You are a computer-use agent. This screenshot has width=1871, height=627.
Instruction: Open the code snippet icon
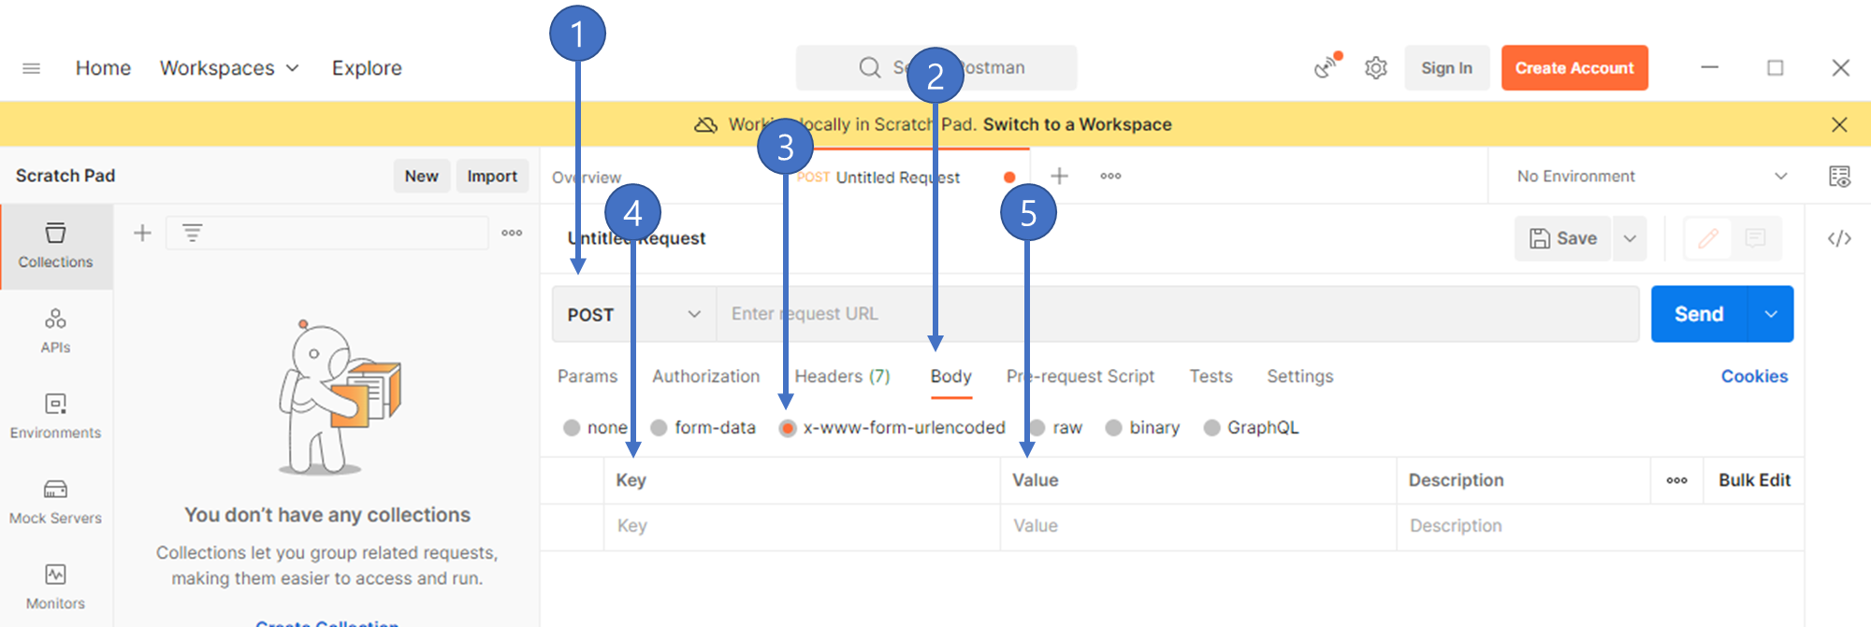1839,238
